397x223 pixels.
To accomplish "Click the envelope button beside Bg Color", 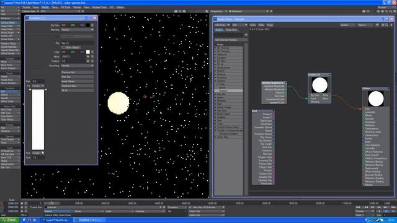I will [92, 25].
